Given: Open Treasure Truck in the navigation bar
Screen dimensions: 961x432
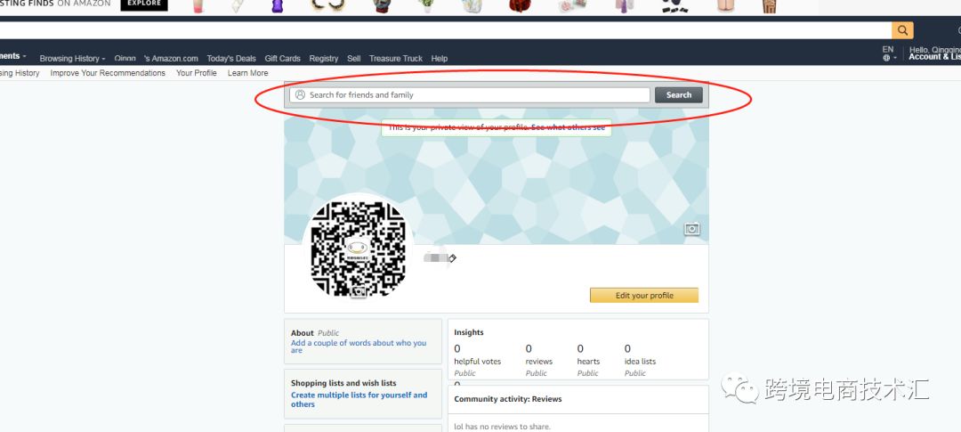Looking at the screenshot, I should [396, 58].
